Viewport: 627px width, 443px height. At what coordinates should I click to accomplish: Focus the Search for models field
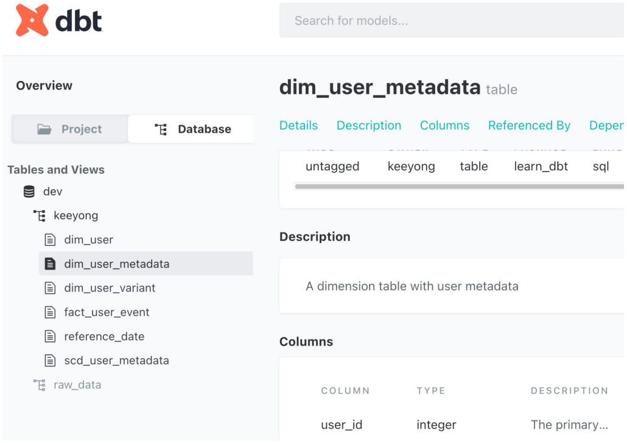(x=450, y=21)
